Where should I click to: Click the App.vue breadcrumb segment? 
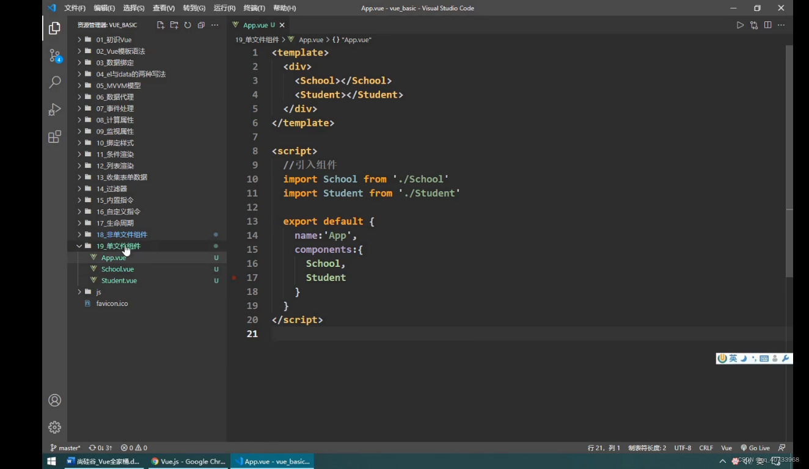coord(311,40)
